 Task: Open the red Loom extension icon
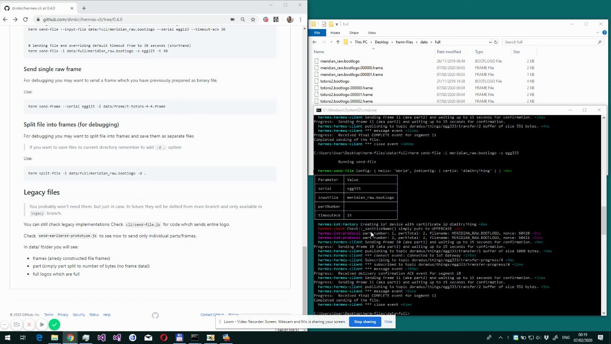tap(266, 19)
